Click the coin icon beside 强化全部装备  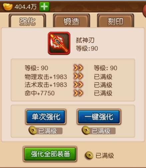[89, 155]
